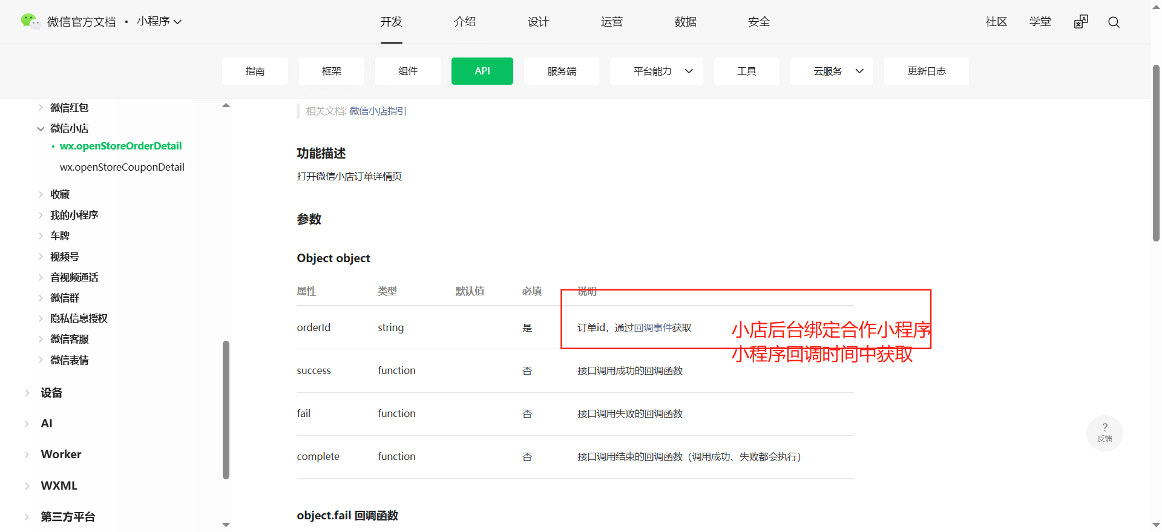
Task: Expand the AI category
Action: tap(27, 424)
